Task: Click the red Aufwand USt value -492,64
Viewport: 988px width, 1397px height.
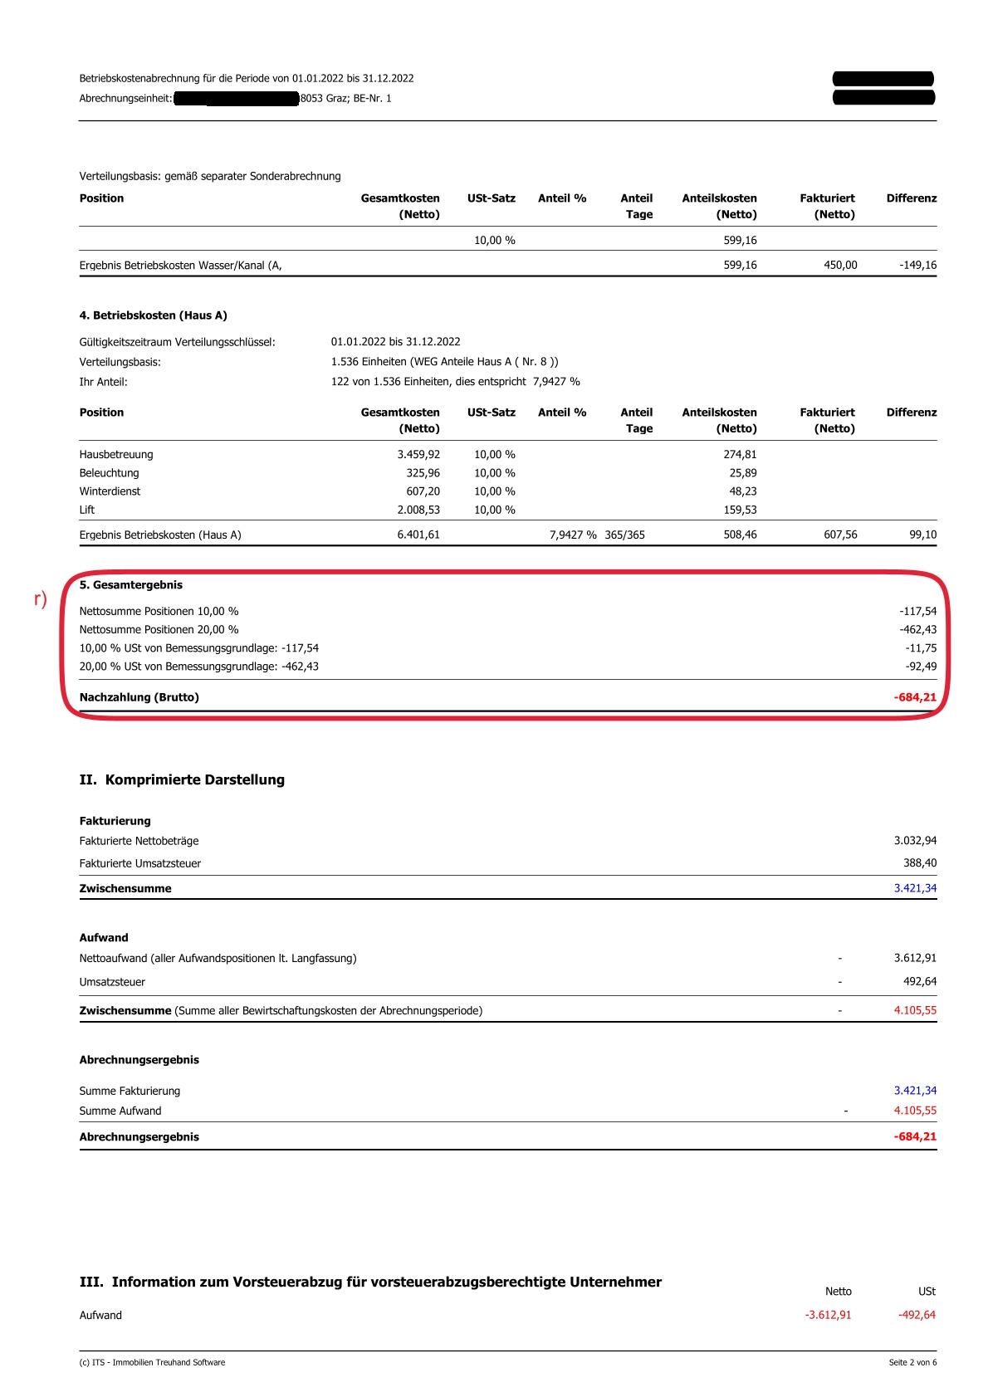Action: 916,1315
